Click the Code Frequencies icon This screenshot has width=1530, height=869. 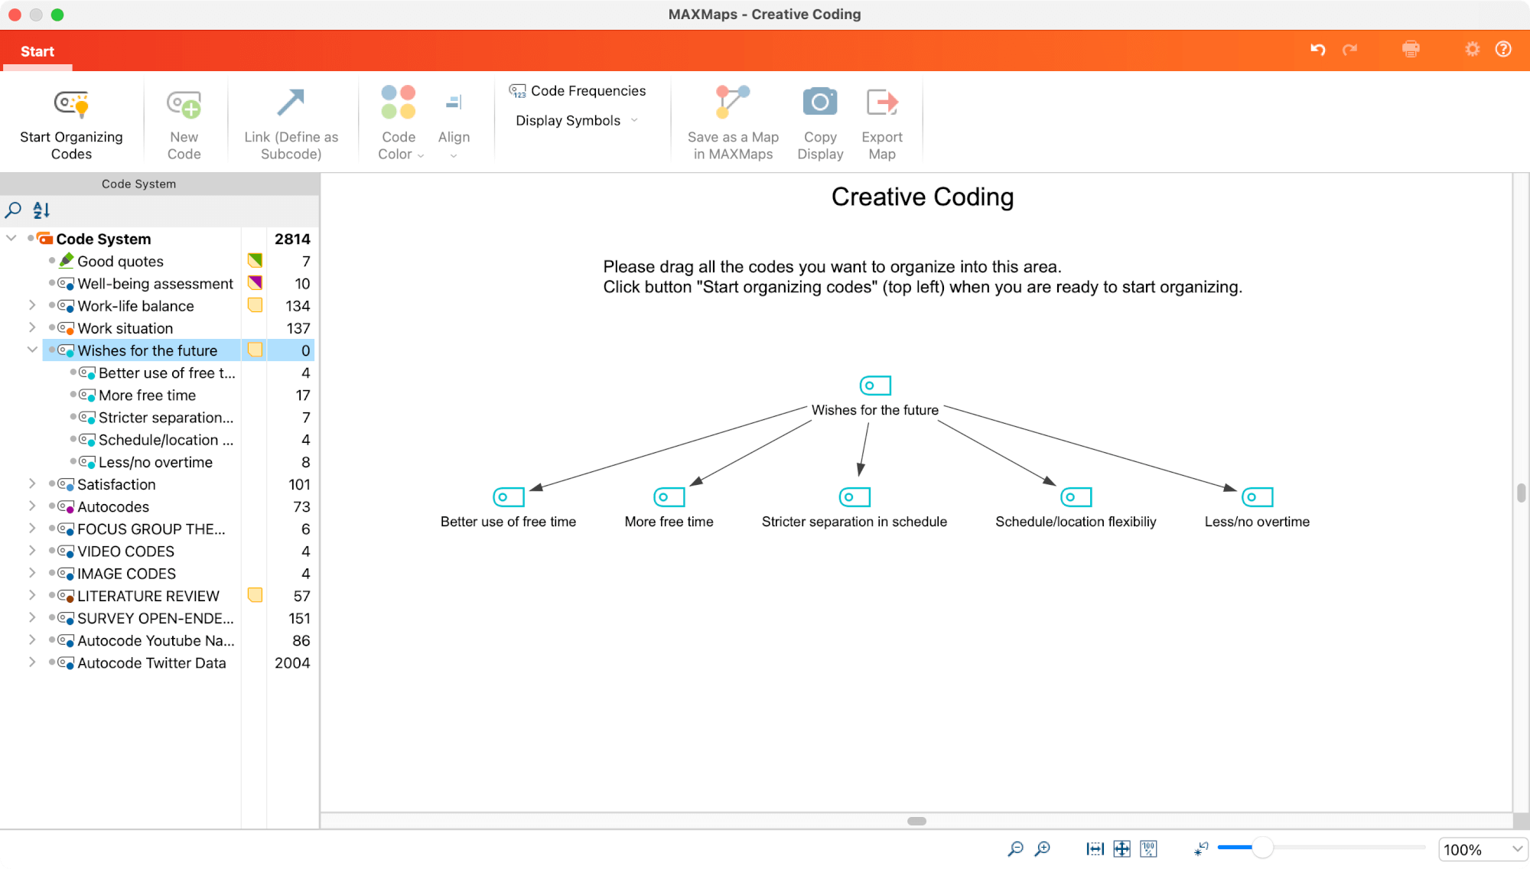(518, 90)
